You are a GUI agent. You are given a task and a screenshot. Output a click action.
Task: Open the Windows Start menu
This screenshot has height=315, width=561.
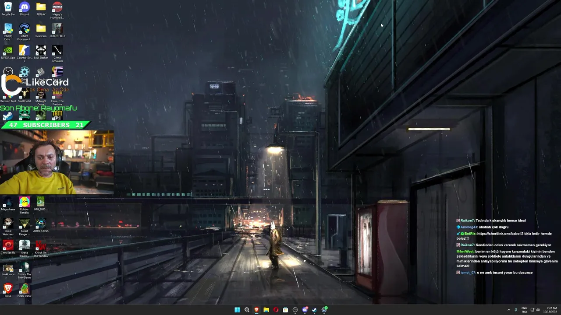pos(237,310)
